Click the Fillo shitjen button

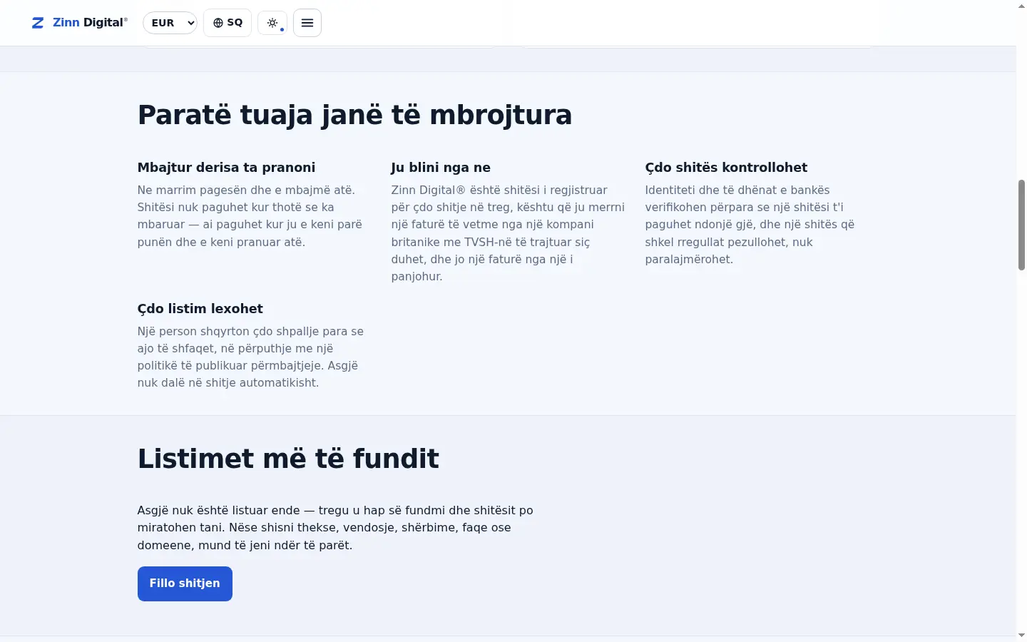(185, 584)
